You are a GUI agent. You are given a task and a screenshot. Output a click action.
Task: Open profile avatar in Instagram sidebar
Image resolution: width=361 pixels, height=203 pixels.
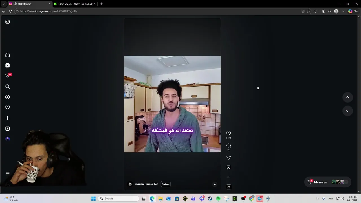pyautogui.click(x=8, y=139)
